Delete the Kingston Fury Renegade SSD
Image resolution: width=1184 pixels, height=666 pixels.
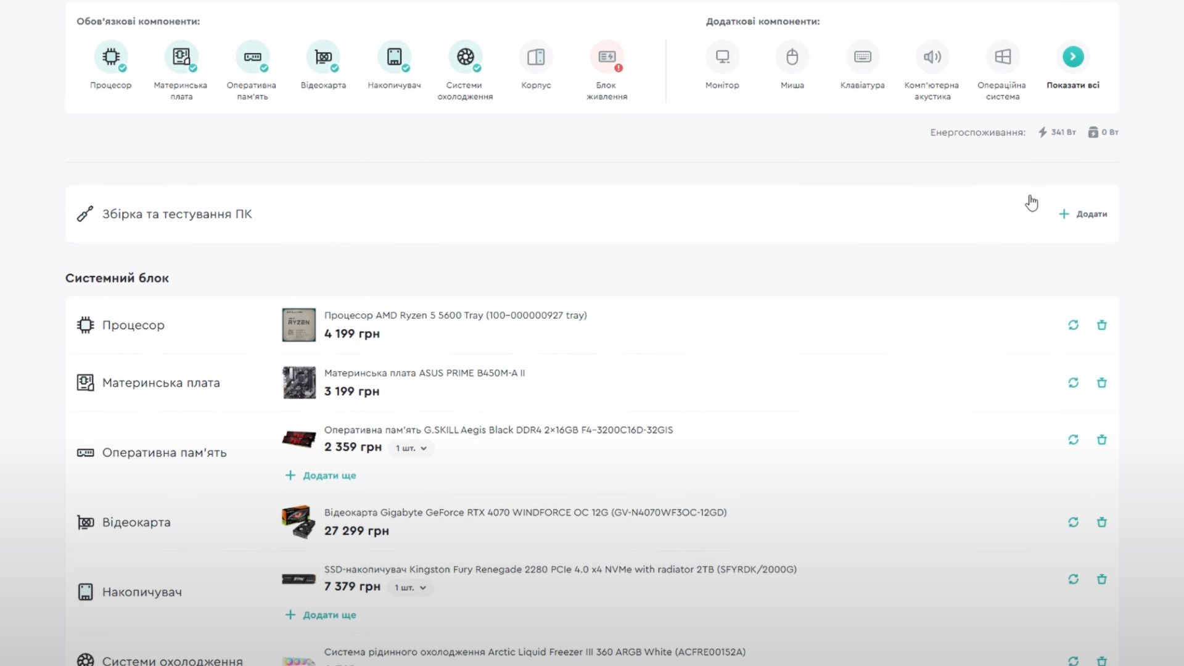tap(1101, 579)
